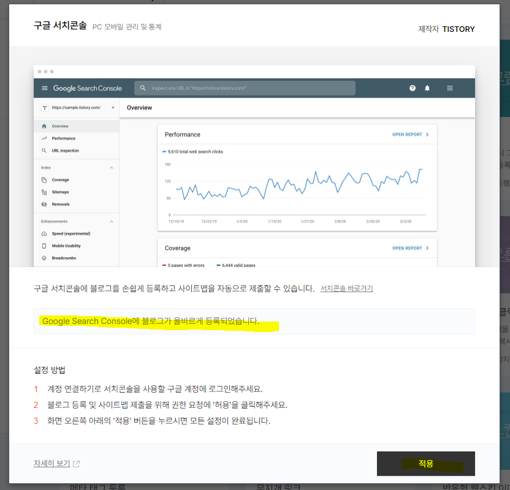Viewport: 510px width, 490px height.
Task: Click the hamburger menu icon in Search Console preview
Action: click(45, 88)
